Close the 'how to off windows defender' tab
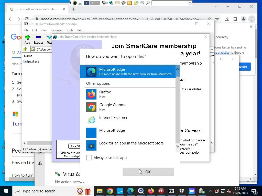The width and height of the screenshot is (262, 196). point(64,9)
